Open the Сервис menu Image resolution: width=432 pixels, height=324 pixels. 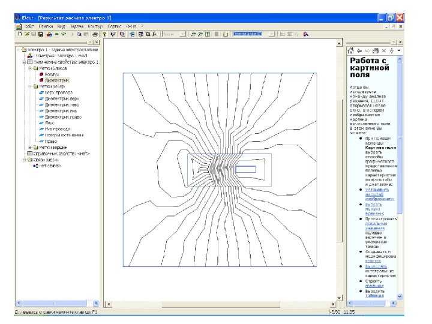click(x=115, y=26)
